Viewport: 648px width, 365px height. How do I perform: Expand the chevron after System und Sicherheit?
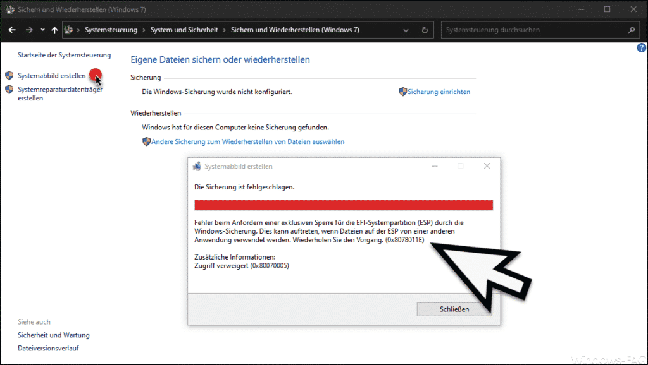[225, 30]
